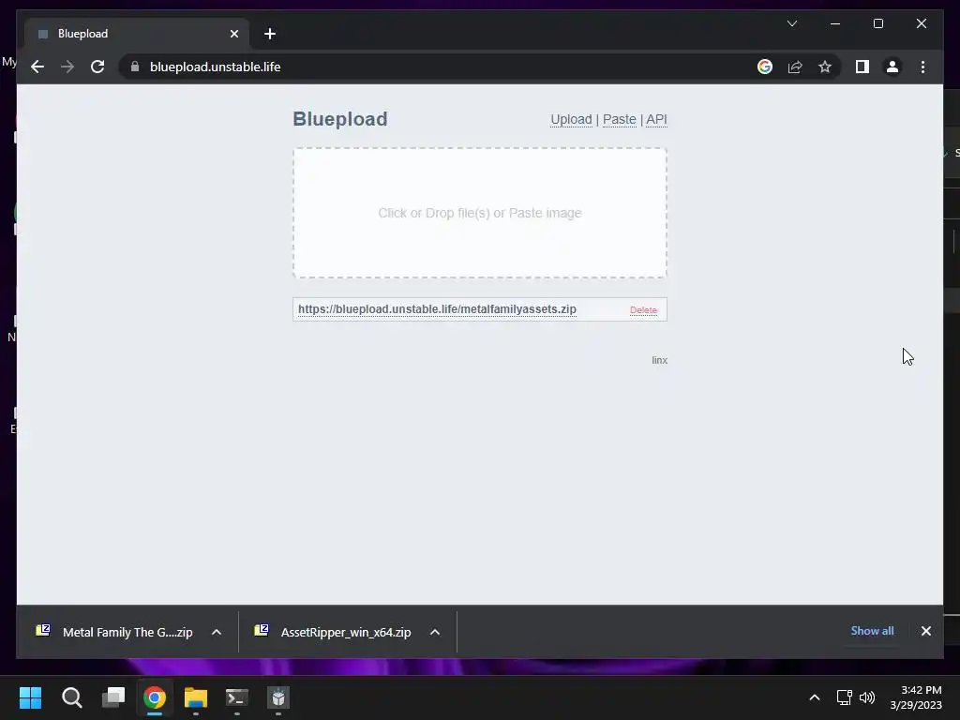
Task: Open File Explorer from taskbar
Action: coord(196,697)
